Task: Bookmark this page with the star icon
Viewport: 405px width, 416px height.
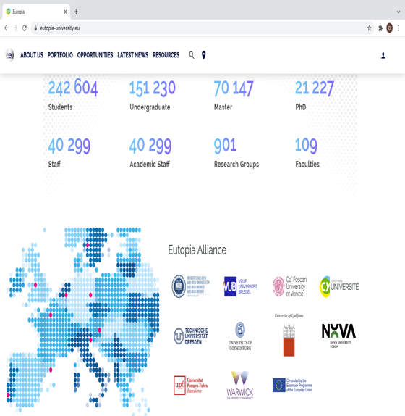Action: point(369,28)
